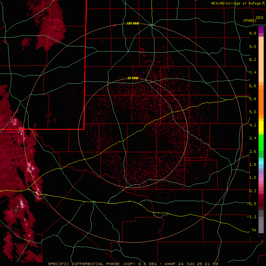The width and height of the screenshot is (266, 266).
Task: Click the KMAF radar site identifier
Action: click(171, 264)
